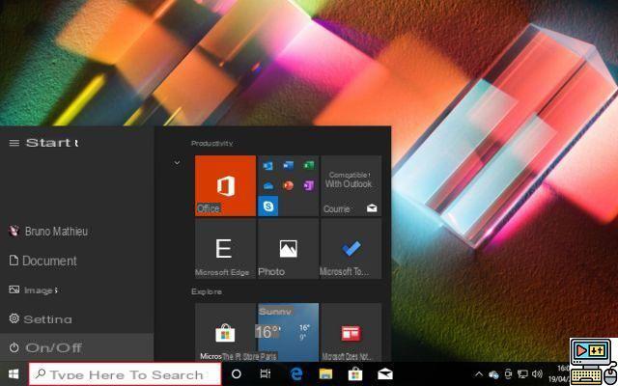Open the Microsoft Store tile
The image size is (618, 386).
click(225, 332)
